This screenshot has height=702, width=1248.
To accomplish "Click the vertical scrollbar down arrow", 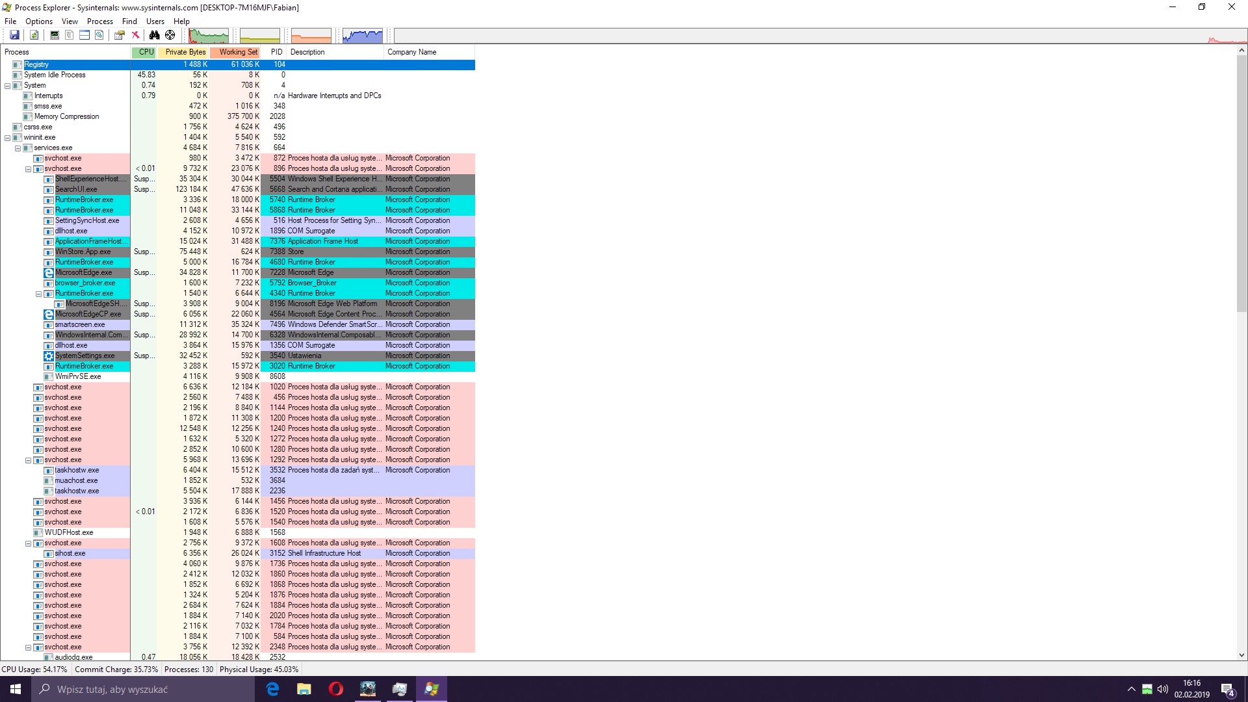I will point(1241,655).
